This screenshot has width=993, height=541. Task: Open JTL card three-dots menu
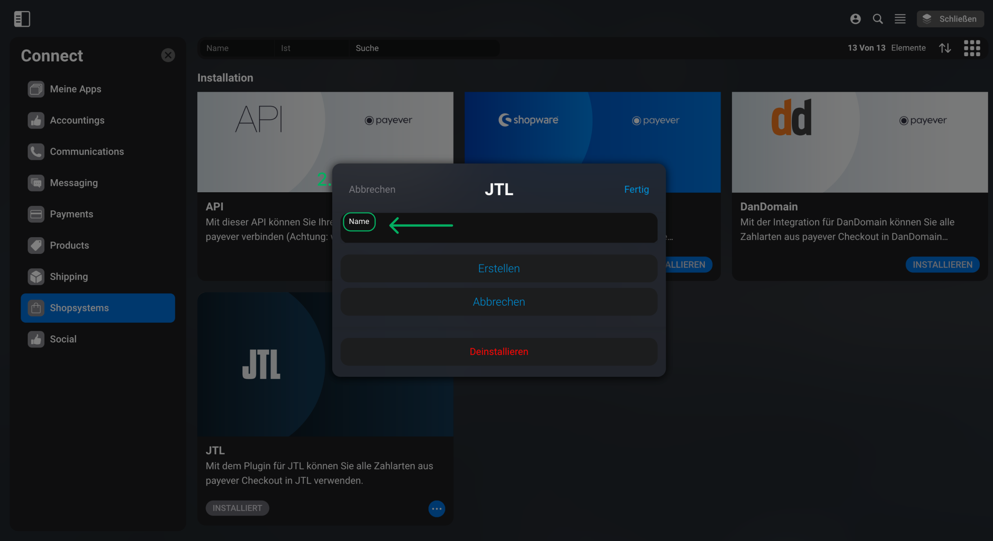pos(436,509)
